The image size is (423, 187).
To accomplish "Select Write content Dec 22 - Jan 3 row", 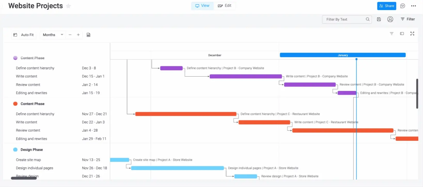I will [x=56, y=122].
